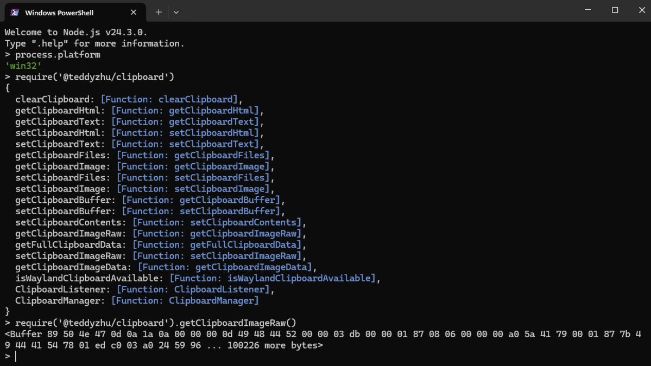Image resolution: width=651 pixels, height=366 pixels.
Task: Click the setClipboardImage function entry
Action: pos(145,189)
